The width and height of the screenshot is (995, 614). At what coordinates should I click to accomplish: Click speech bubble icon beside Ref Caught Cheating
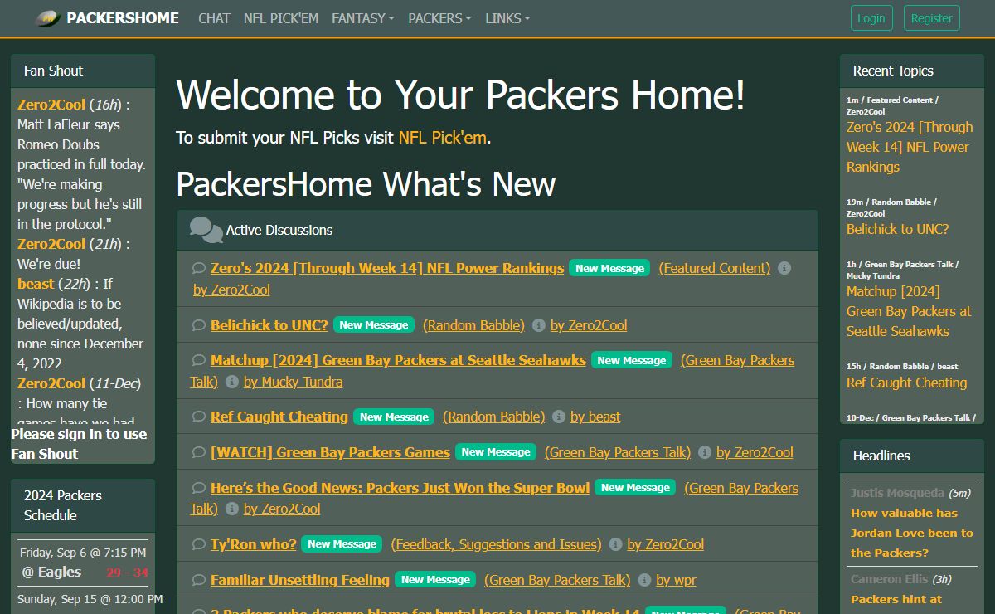pos(199,417)
